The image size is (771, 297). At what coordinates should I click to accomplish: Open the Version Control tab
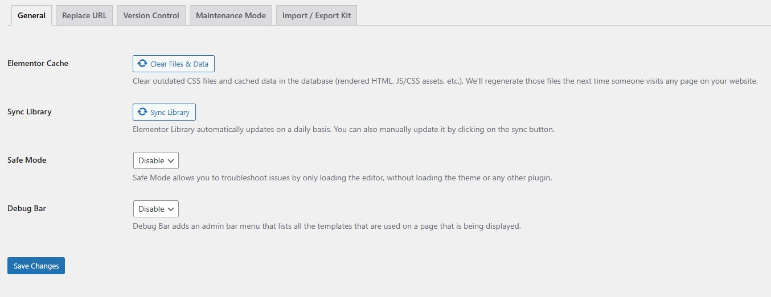151,15
